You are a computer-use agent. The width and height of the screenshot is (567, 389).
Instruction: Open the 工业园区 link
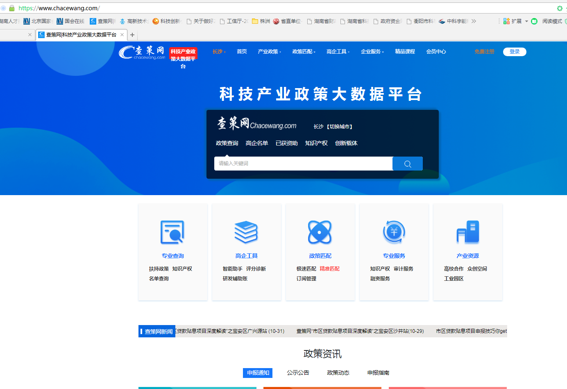[x=454, y=279]
